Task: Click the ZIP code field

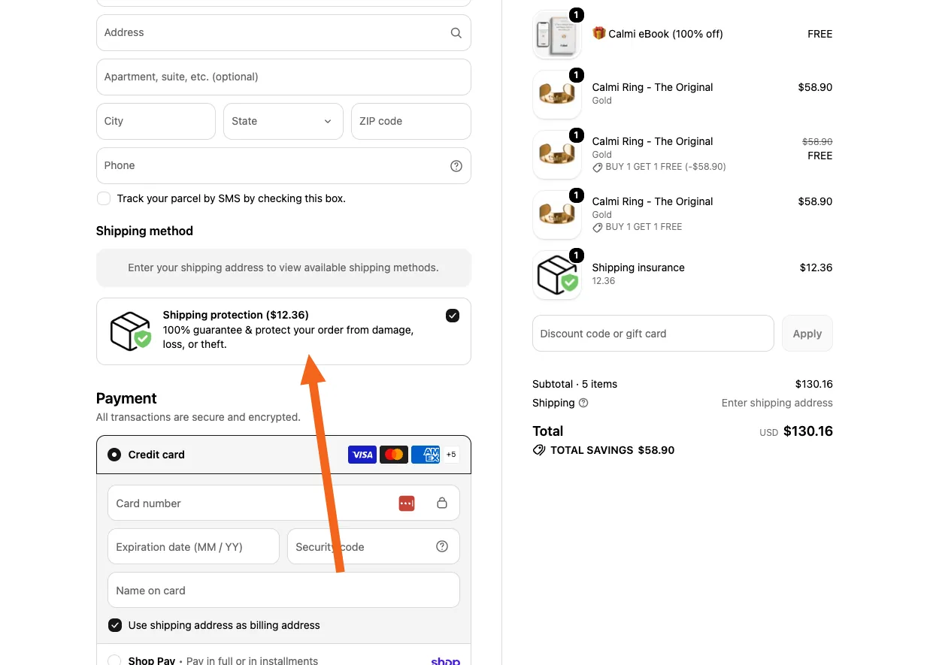Action: (x=411, y=121)
